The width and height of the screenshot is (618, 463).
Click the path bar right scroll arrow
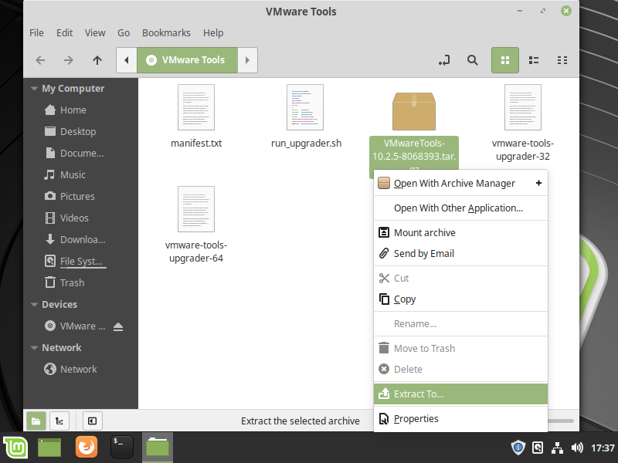(x=247, y=60)
